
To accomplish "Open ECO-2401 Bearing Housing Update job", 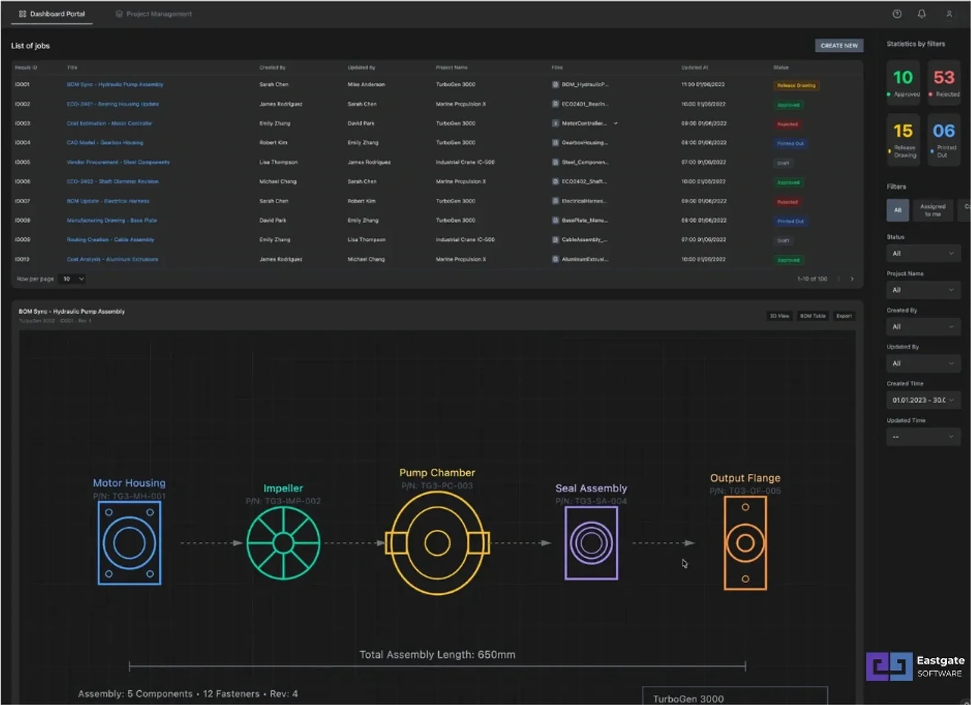I will 113,104.
